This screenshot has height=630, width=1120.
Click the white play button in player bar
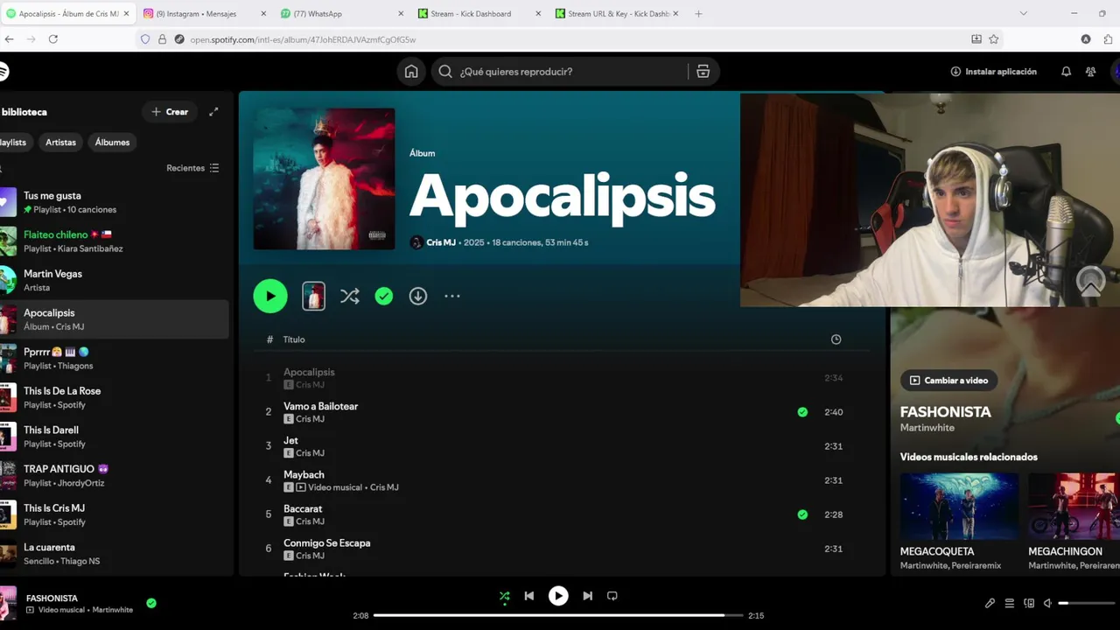[x=557, y=596]
